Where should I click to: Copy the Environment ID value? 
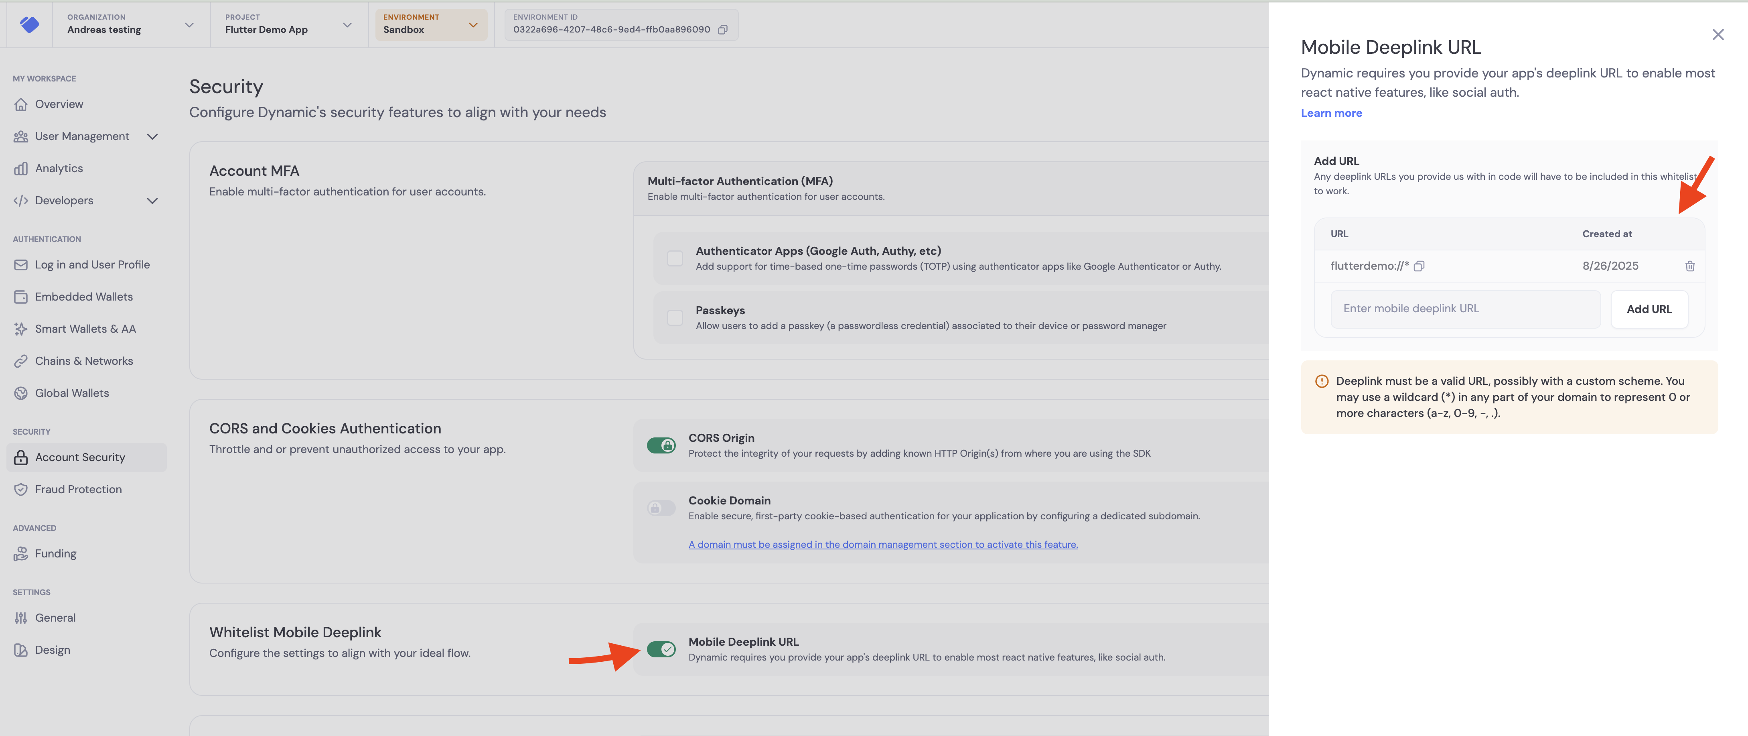click(x=723, y=30)
